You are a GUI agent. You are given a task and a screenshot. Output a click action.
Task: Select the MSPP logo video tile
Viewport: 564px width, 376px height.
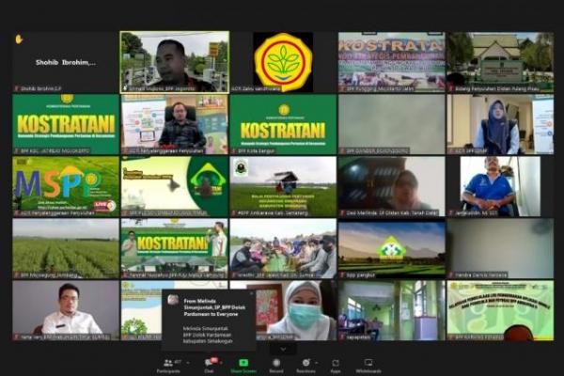click(65, 185)
